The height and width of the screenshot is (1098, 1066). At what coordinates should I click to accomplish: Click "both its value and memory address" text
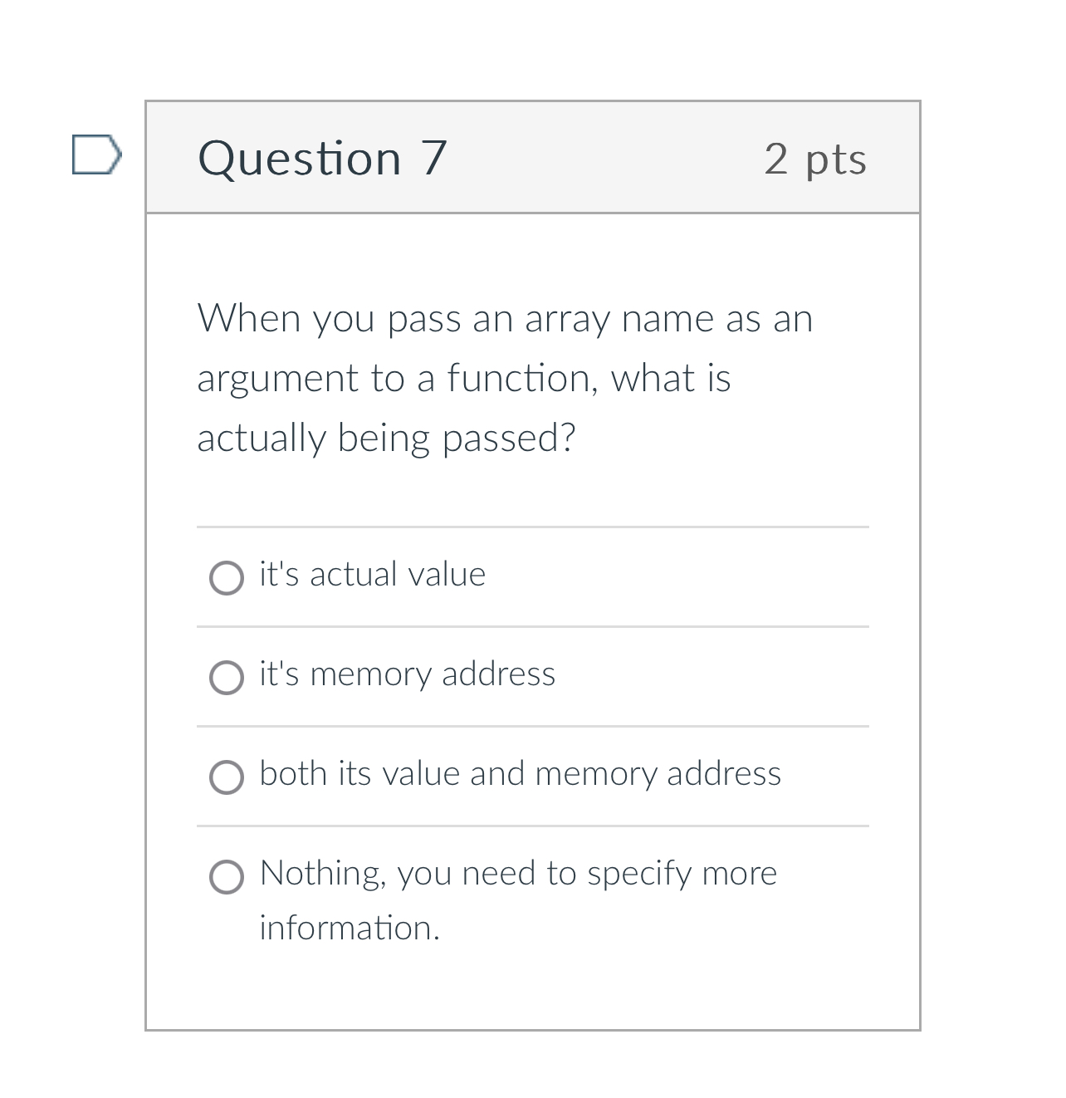pos(520,773)
